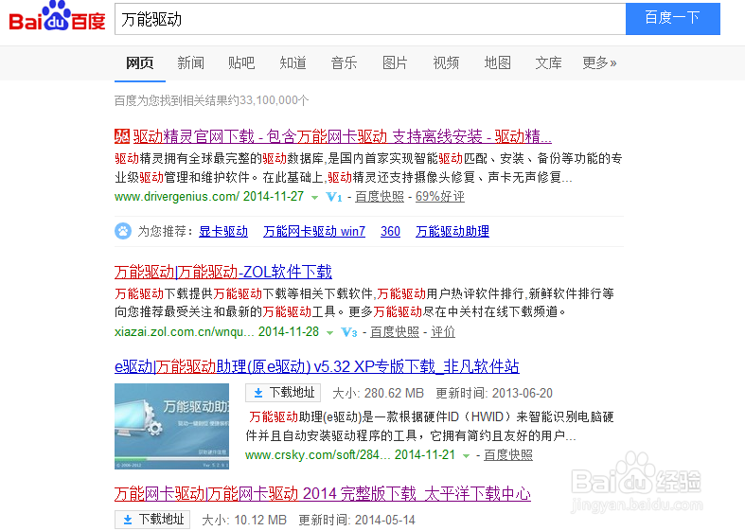This screenshot has width=745, height=531.
Task: Expand arrow next to crsky.com date
Action: tap(466, 456)
